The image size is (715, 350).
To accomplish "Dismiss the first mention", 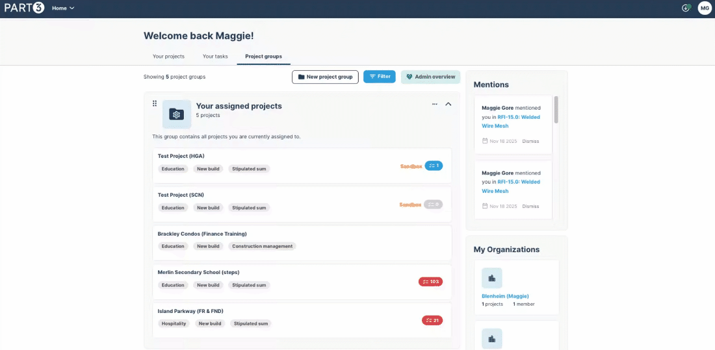I will click(x=530, y=142).
